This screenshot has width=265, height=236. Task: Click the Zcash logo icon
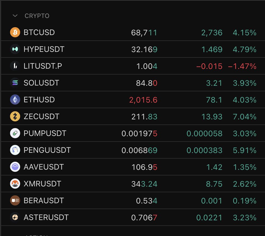click(x=15, y=116)
